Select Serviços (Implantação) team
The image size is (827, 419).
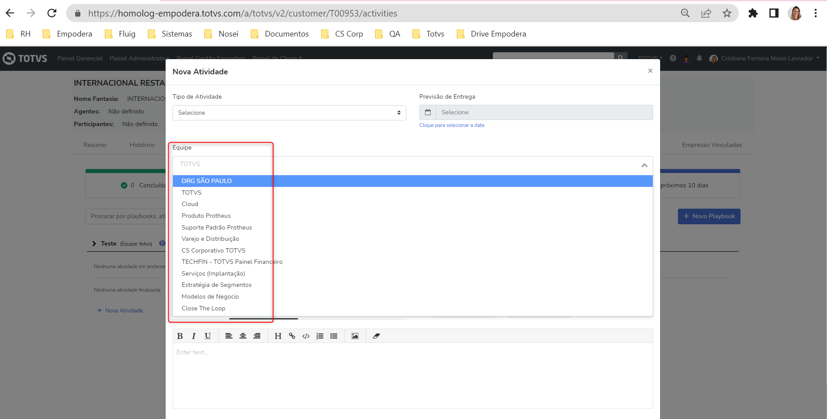coord(413,273)
